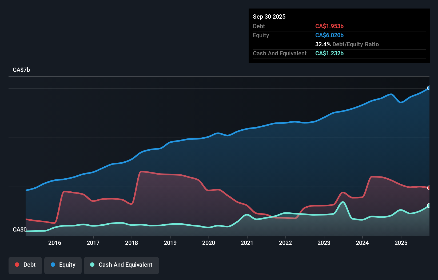Screen dimensions: 438x280
Task: Click the Debt row label in tooltip
Action: [x=259, y=26]
